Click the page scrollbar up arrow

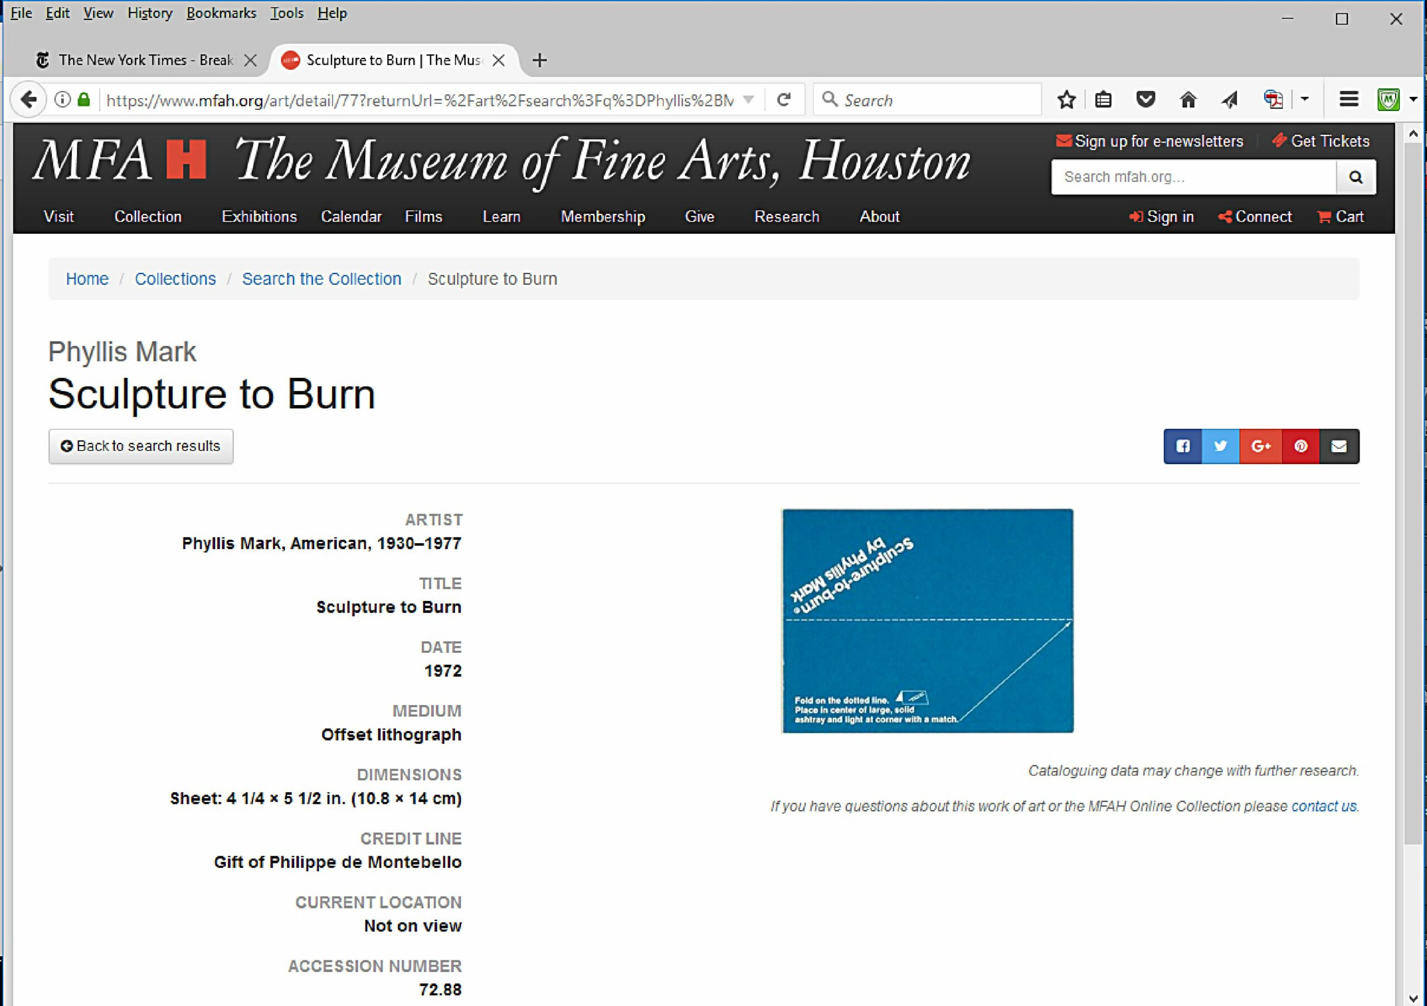coord(1413,133)
